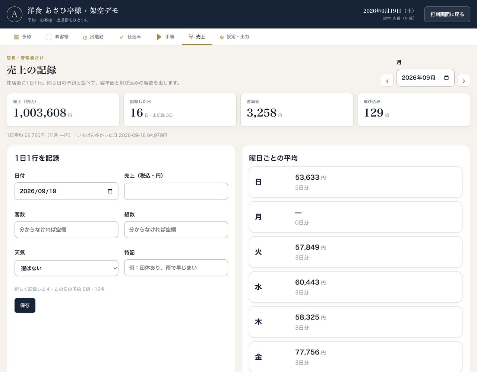This screenshot has width=477, height=372.
Task: Select the 木 row showing 58,325
Action: click(356, 322)
